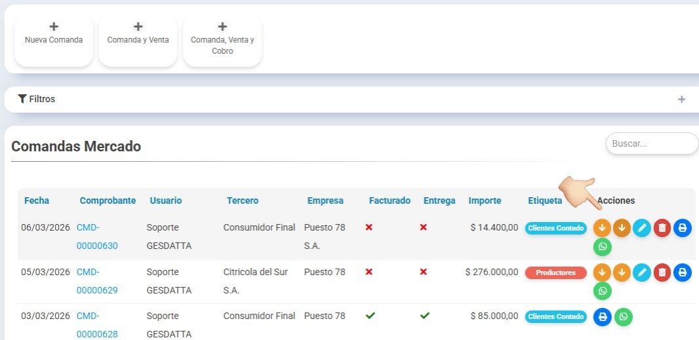
Task: Click the Tercero column header
Action: (243, 200)
